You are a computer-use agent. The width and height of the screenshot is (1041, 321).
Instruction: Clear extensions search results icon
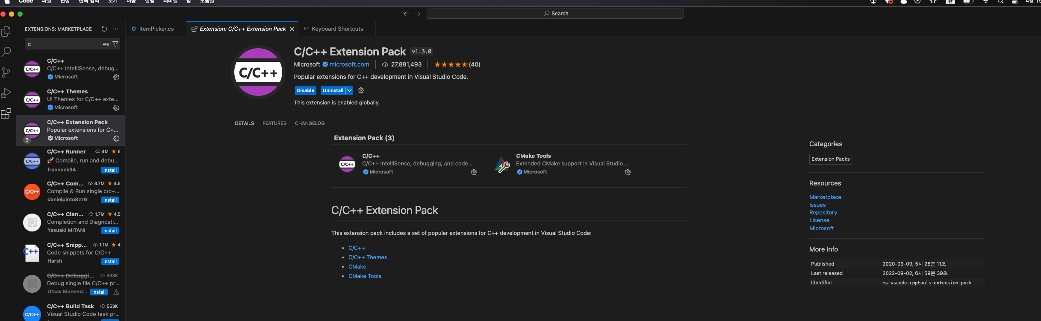pos(106,44)
